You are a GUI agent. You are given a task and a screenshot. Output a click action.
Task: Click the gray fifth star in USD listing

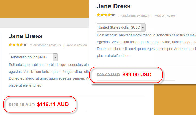(113, 15)
